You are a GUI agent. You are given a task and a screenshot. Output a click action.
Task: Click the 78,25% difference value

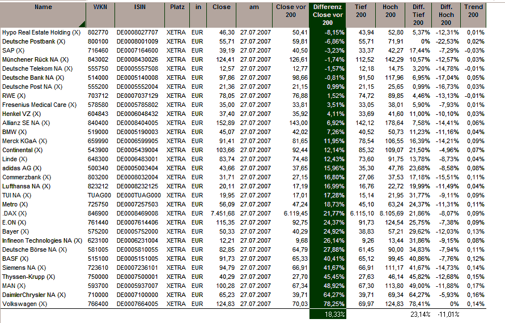[334, 304]
